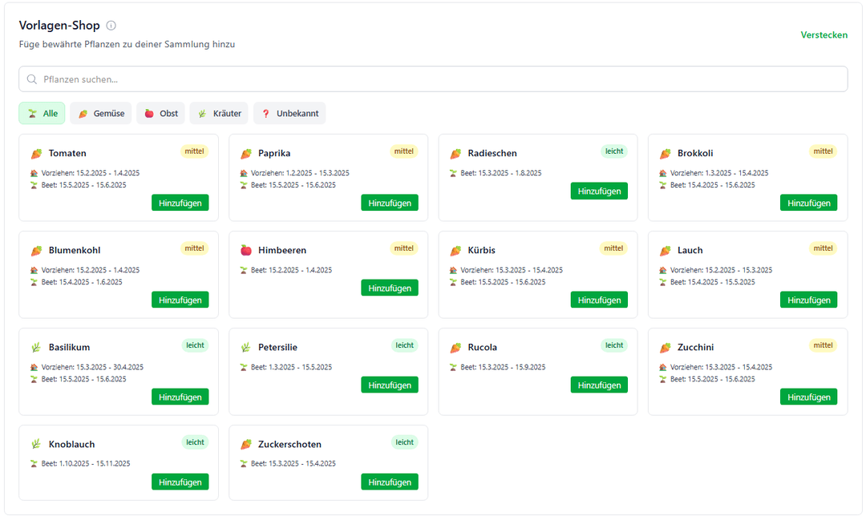Click the herb icon beside Knoblauch
This screenshot has width=866, height=520.
[36, 444]
